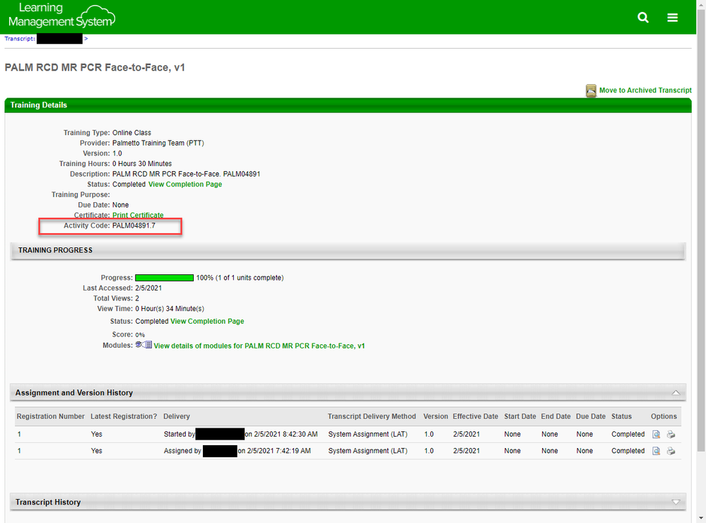Screen dimensions: 706x523
Task: Click the Delivery column header
Action: [x=177, y=416]
